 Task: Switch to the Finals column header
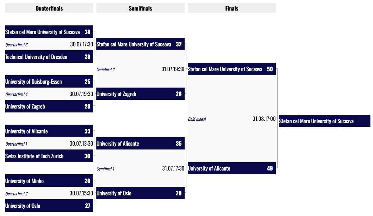point(232,8)
